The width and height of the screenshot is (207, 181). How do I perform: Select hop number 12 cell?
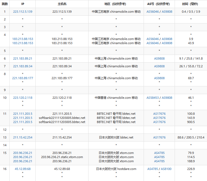5,130
